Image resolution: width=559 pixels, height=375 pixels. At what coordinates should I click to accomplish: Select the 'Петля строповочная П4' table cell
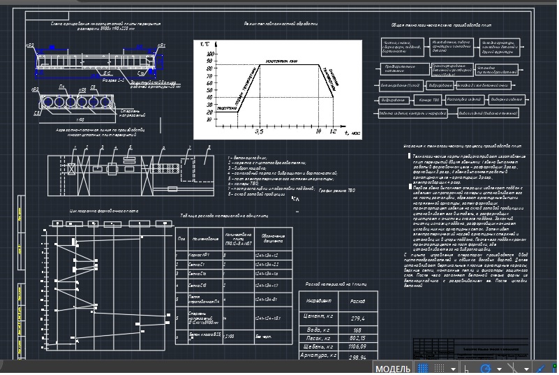(205, 300)
